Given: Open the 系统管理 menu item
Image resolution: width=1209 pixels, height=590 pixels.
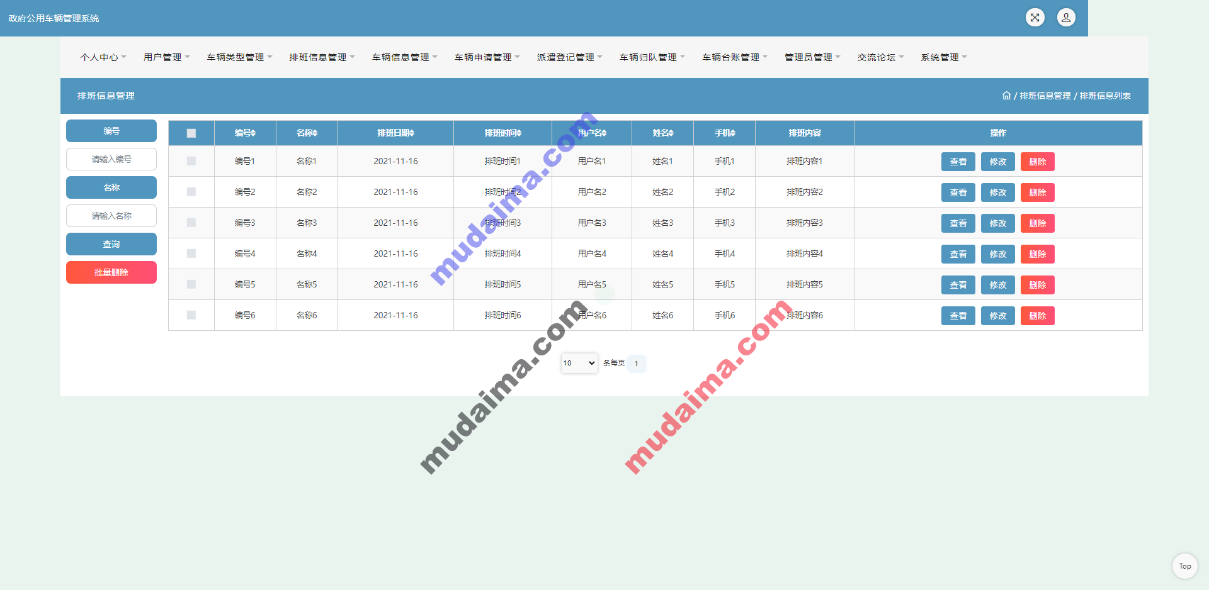Looking at the screenshot, I should [944, 57].
